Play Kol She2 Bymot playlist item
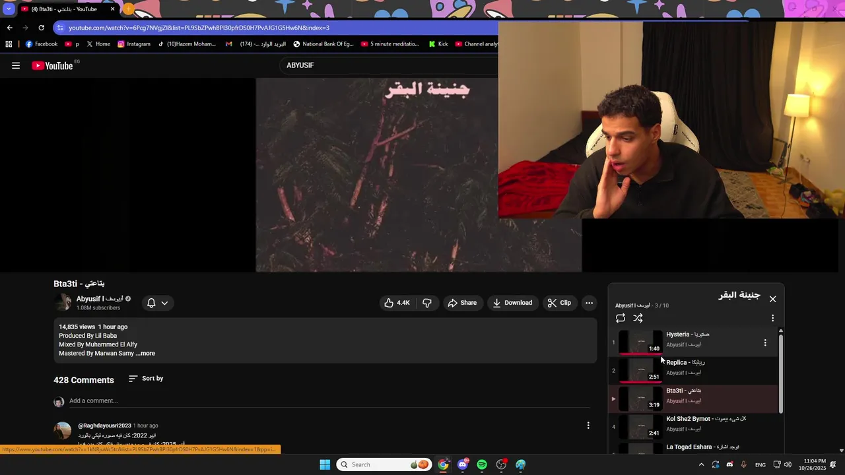Image resolution: width=845 pixels, height=475 pixels. pyautogui.click(x=693, y=427)
